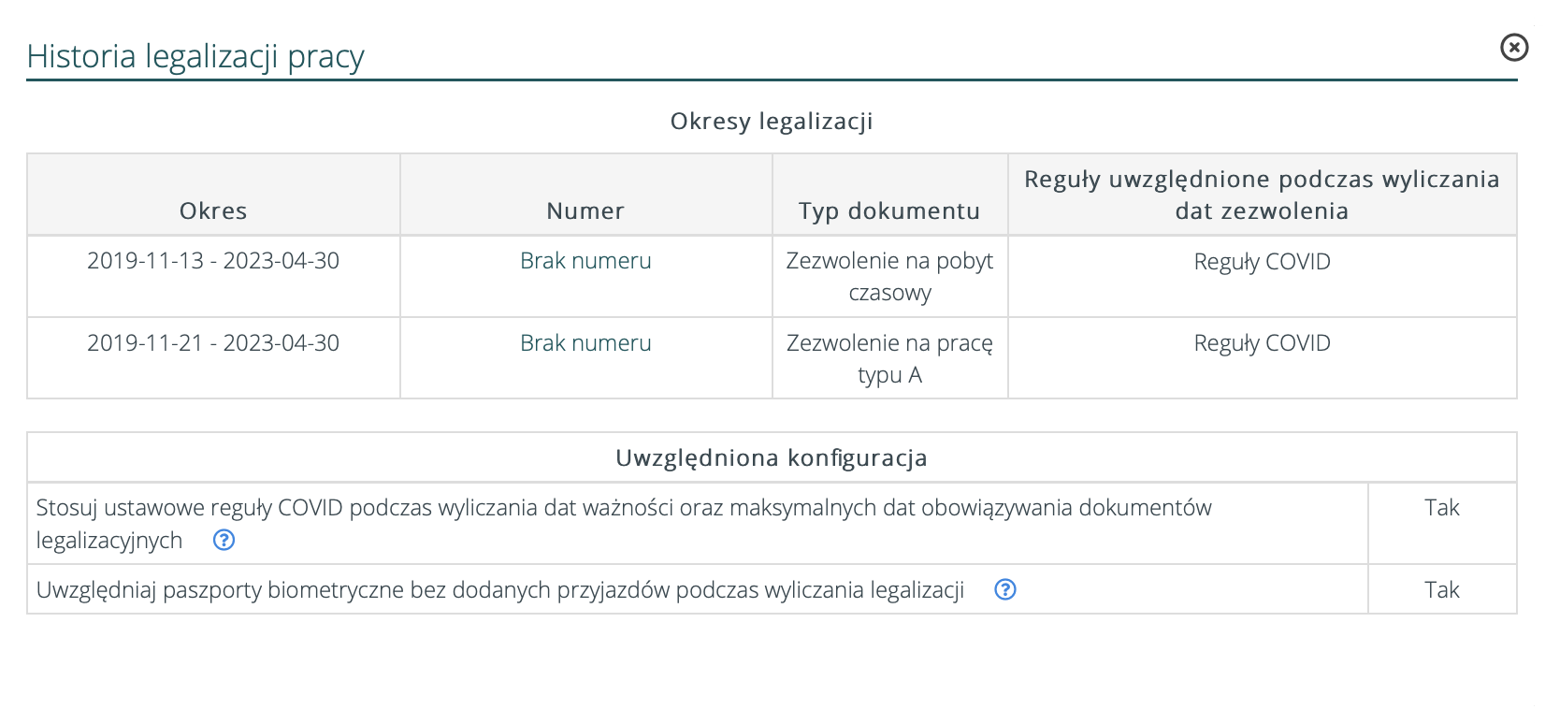Click the Okres column header
The image size is (1545, 724).
[213, 210]
